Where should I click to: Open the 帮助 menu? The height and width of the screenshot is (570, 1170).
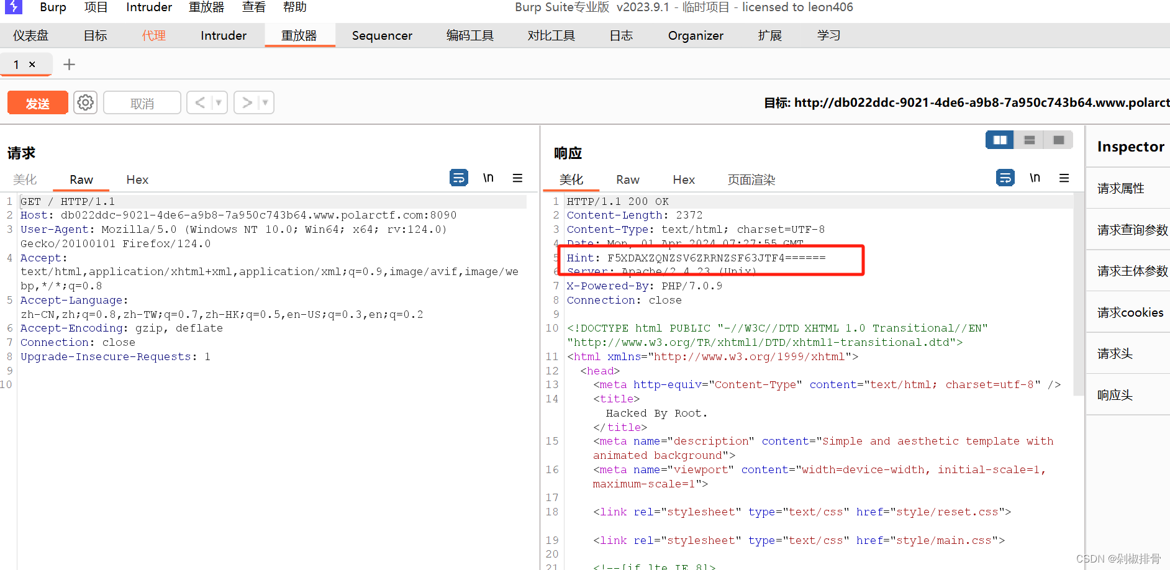(295, 7)
